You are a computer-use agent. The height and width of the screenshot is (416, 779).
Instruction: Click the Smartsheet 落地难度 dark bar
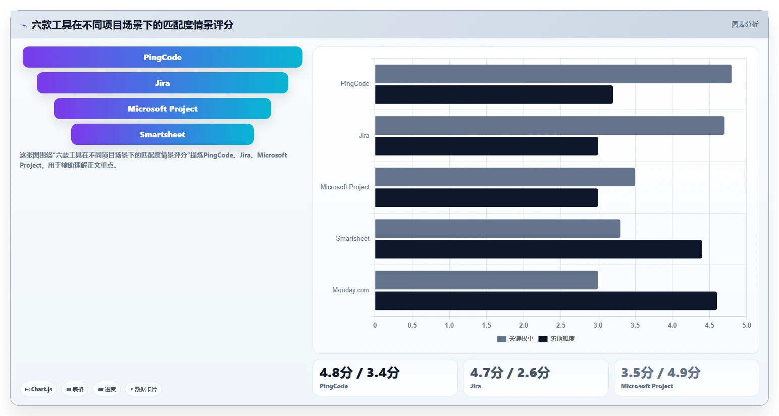click(x=539, y=249)
